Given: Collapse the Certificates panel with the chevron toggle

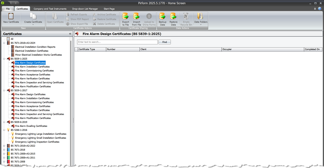Looking at the screenshot, I should 70,34.
